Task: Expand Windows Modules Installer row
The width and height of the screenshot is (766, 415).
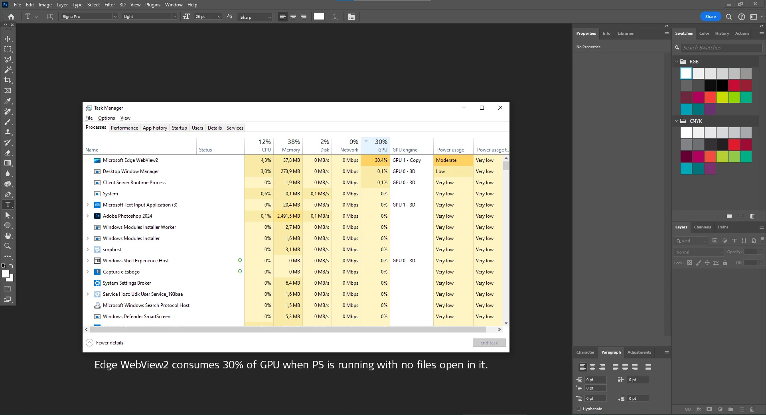Action: click(88, 238)
